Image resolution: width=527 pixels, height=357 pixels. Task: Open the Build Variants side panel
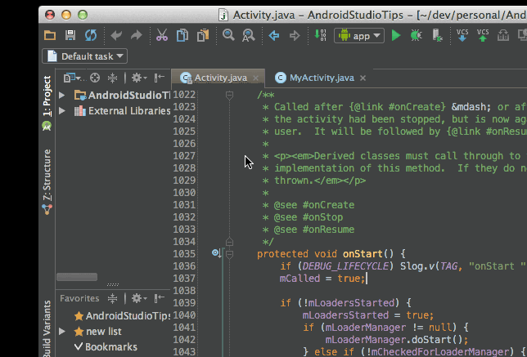pos(47,327)
